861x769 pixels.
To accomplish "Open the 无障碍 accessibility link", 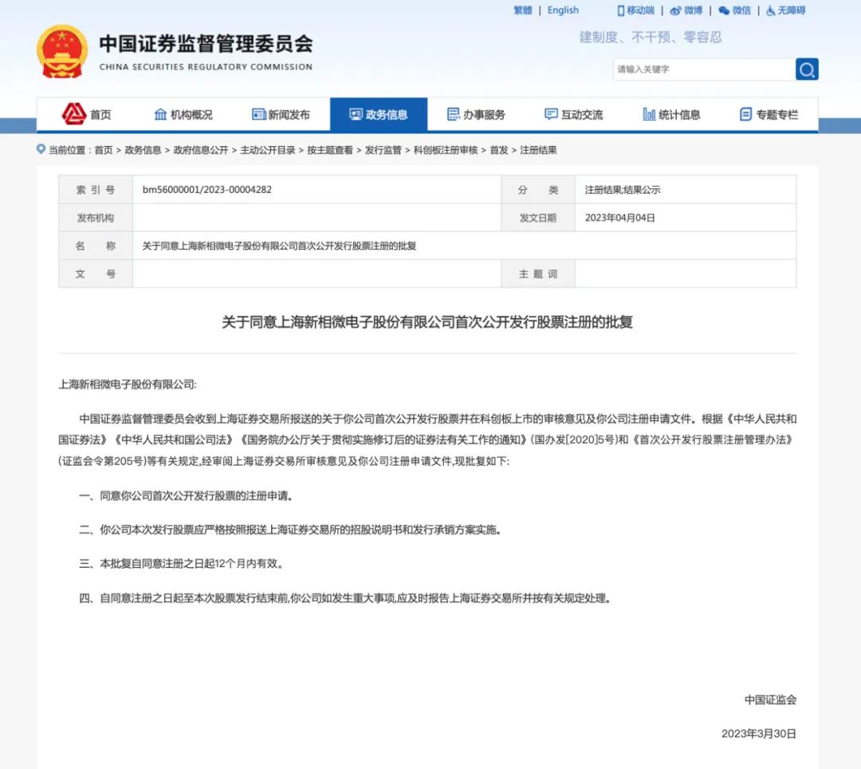I will click(792, 10).
